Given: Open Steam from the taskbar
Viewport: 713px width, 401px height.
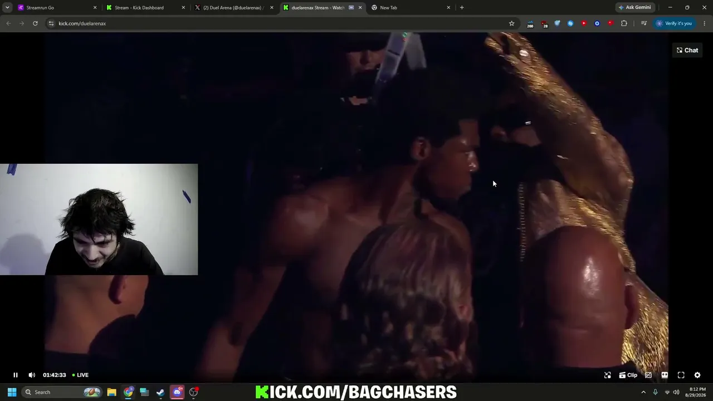Looking at the screenshot, I should tap(160, 392).
